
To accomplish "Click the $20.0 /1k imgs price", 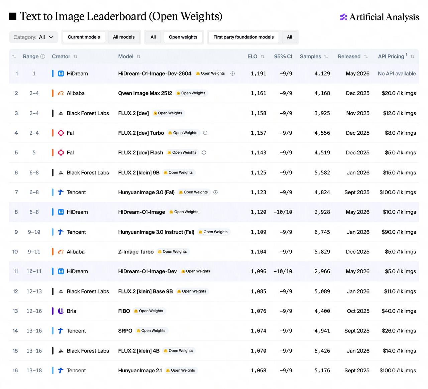I will pos(399,93).
